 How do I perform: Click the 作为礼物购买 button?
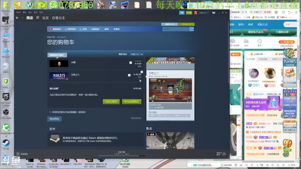pyautogui.click(x=132, y=102)
